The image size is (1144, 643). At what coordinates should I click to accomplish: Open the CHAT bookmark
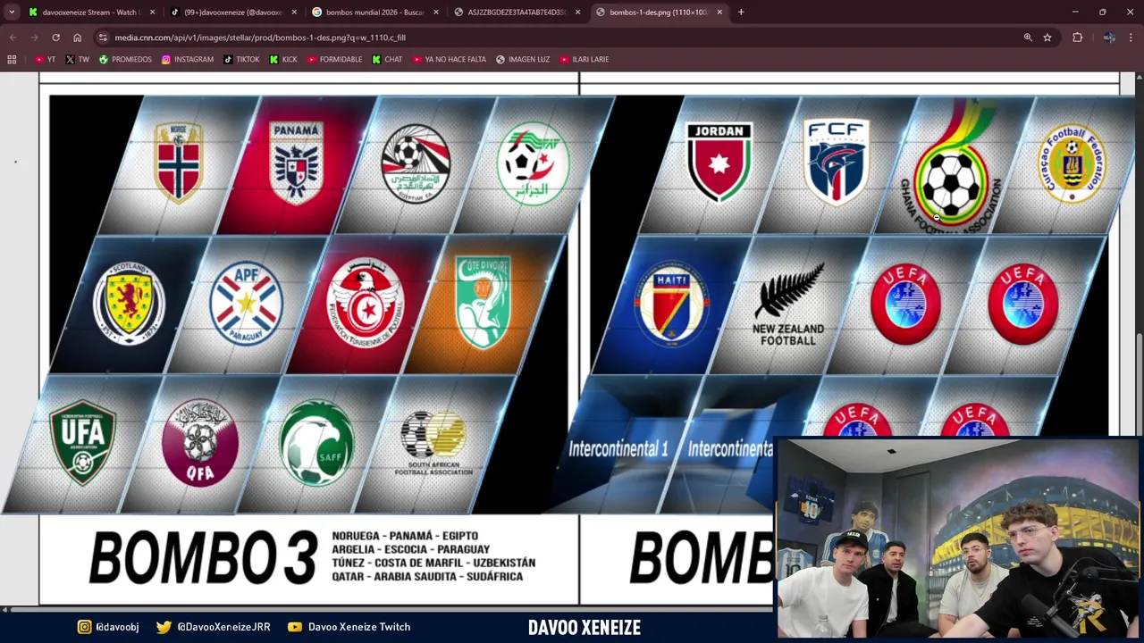click(x=387, y=60)
